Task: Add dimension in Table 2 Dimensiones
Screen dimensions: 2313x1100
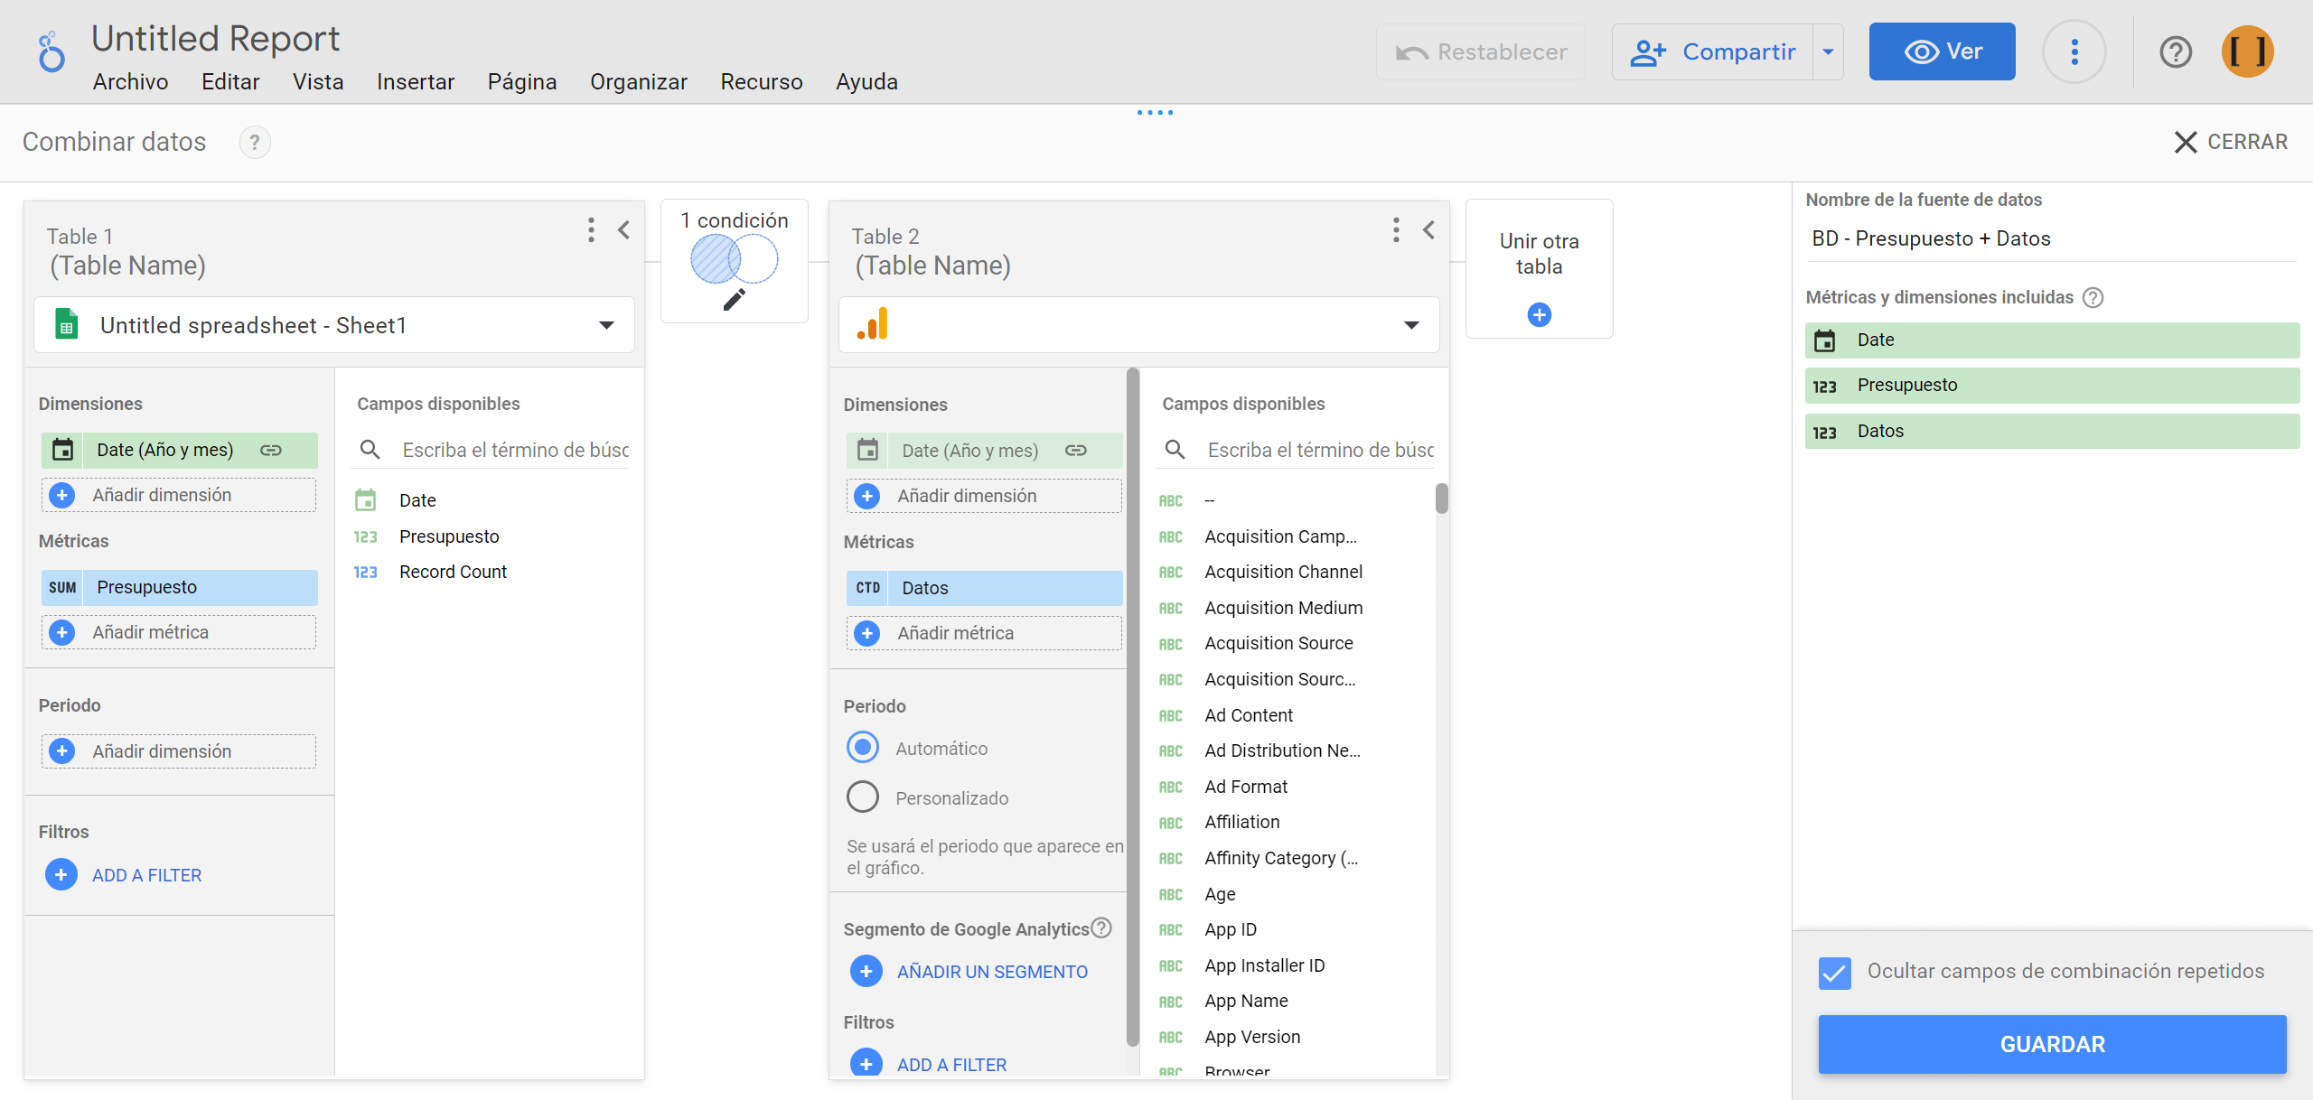Action: click(x=984, y=496)
